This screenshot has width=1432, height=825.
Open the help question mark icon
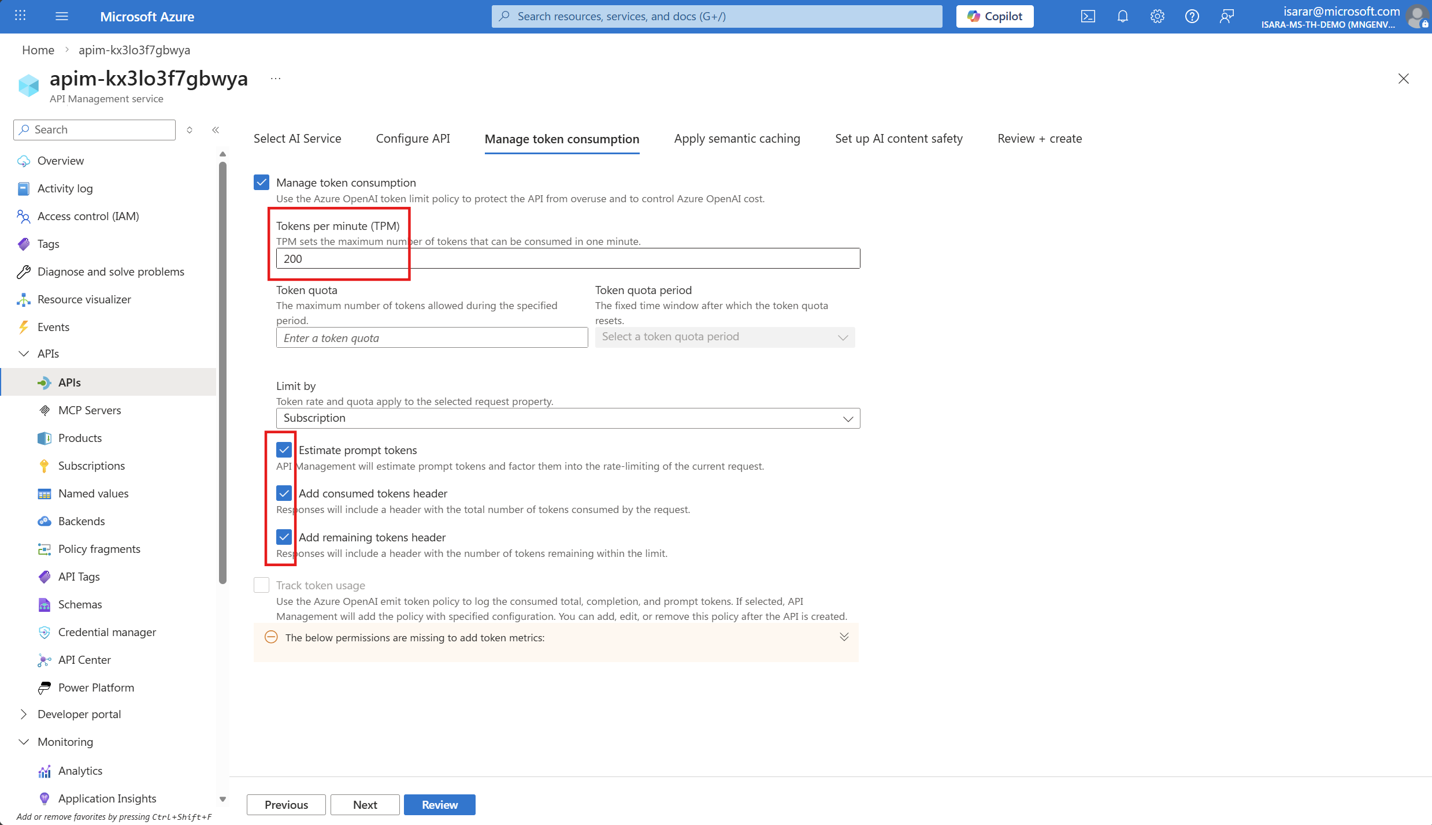point(1192,16)
